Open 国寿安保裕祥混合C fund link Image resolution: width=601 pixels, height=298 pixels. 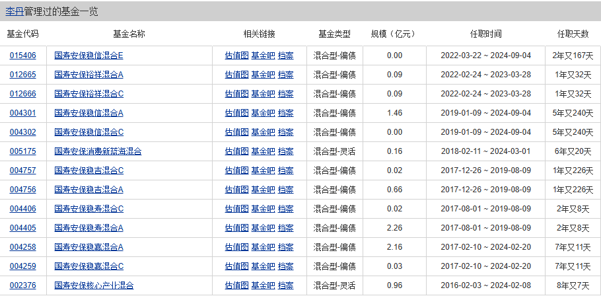click(89, 94)
